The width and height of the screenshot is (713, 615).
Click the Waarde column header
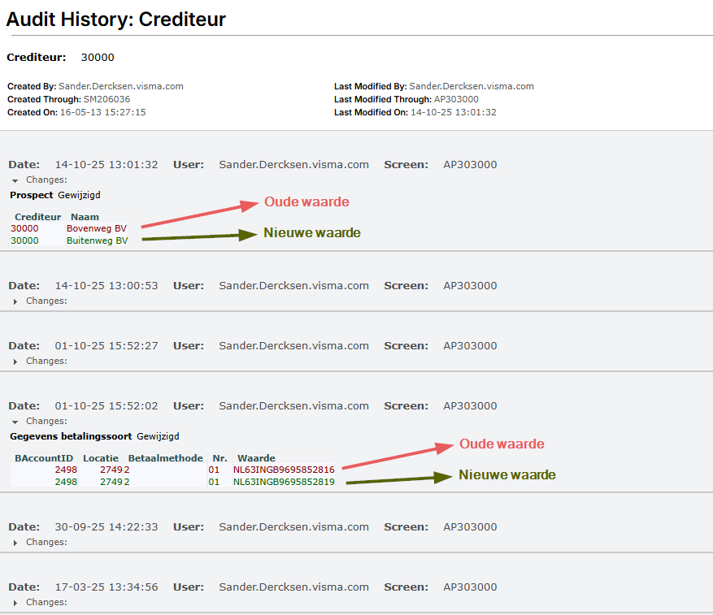point(256,458)
